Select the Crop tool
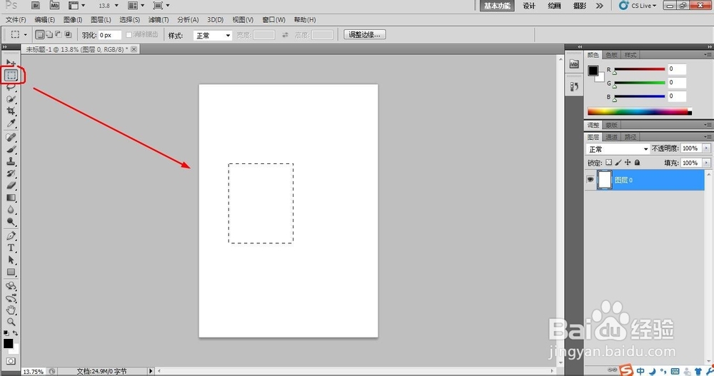The width and height of the screenshot is (714, 376). pos(11,111)
